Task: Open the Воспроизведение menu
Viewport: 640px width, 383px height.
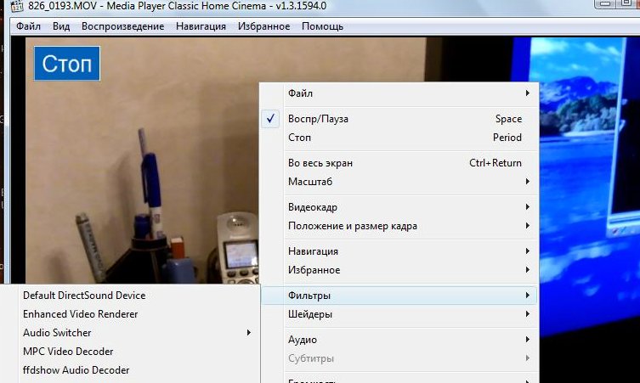Action: pyautogui.click(x=123, y=26)
